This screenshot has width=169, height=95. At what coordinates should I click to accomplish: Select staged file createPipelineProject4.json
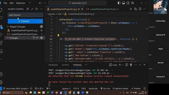[x=25, y=34]
